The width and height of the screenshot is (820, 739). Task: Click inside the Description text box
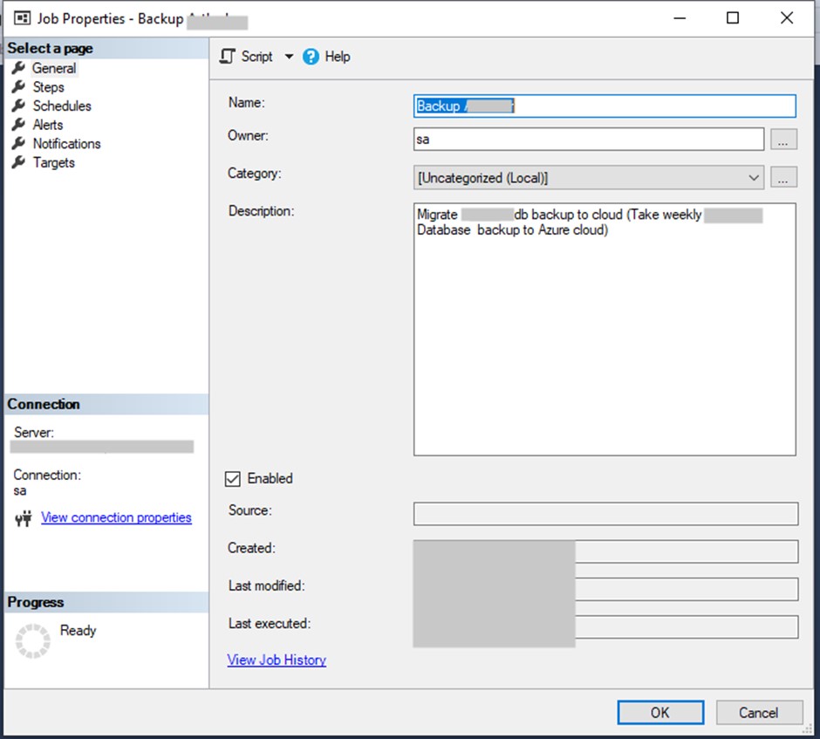pos(604,349)
